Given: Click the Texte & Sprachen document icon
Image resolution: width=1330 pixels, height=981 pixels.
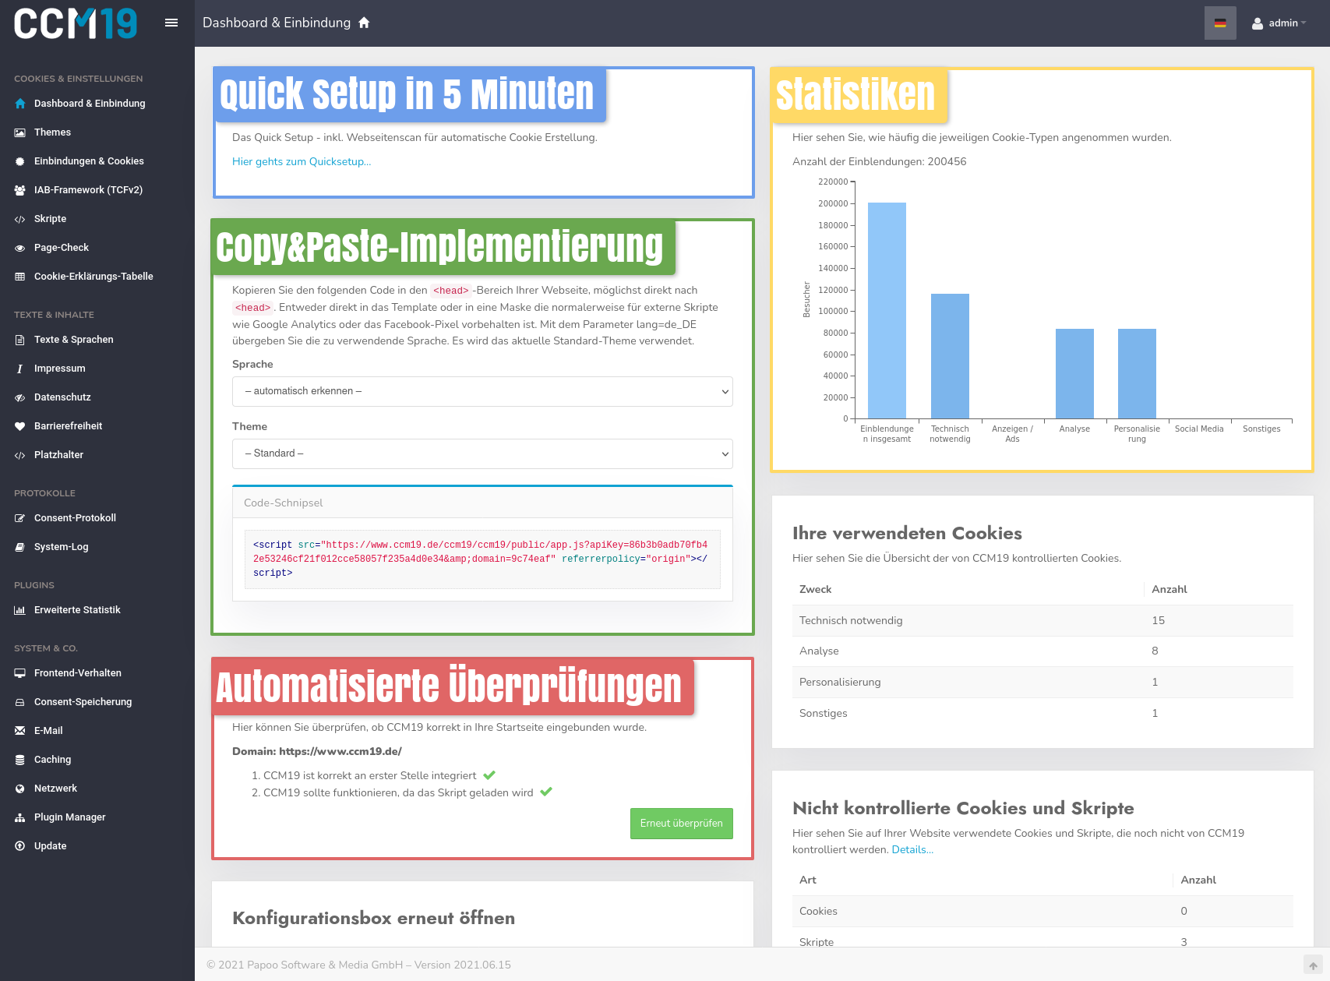Looking at the screenshot, I should click(x=20, y=340).
